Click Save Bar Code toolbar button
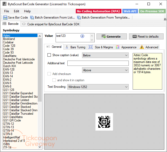Viewport: 167px width, 152px height. tap(15, 17)
